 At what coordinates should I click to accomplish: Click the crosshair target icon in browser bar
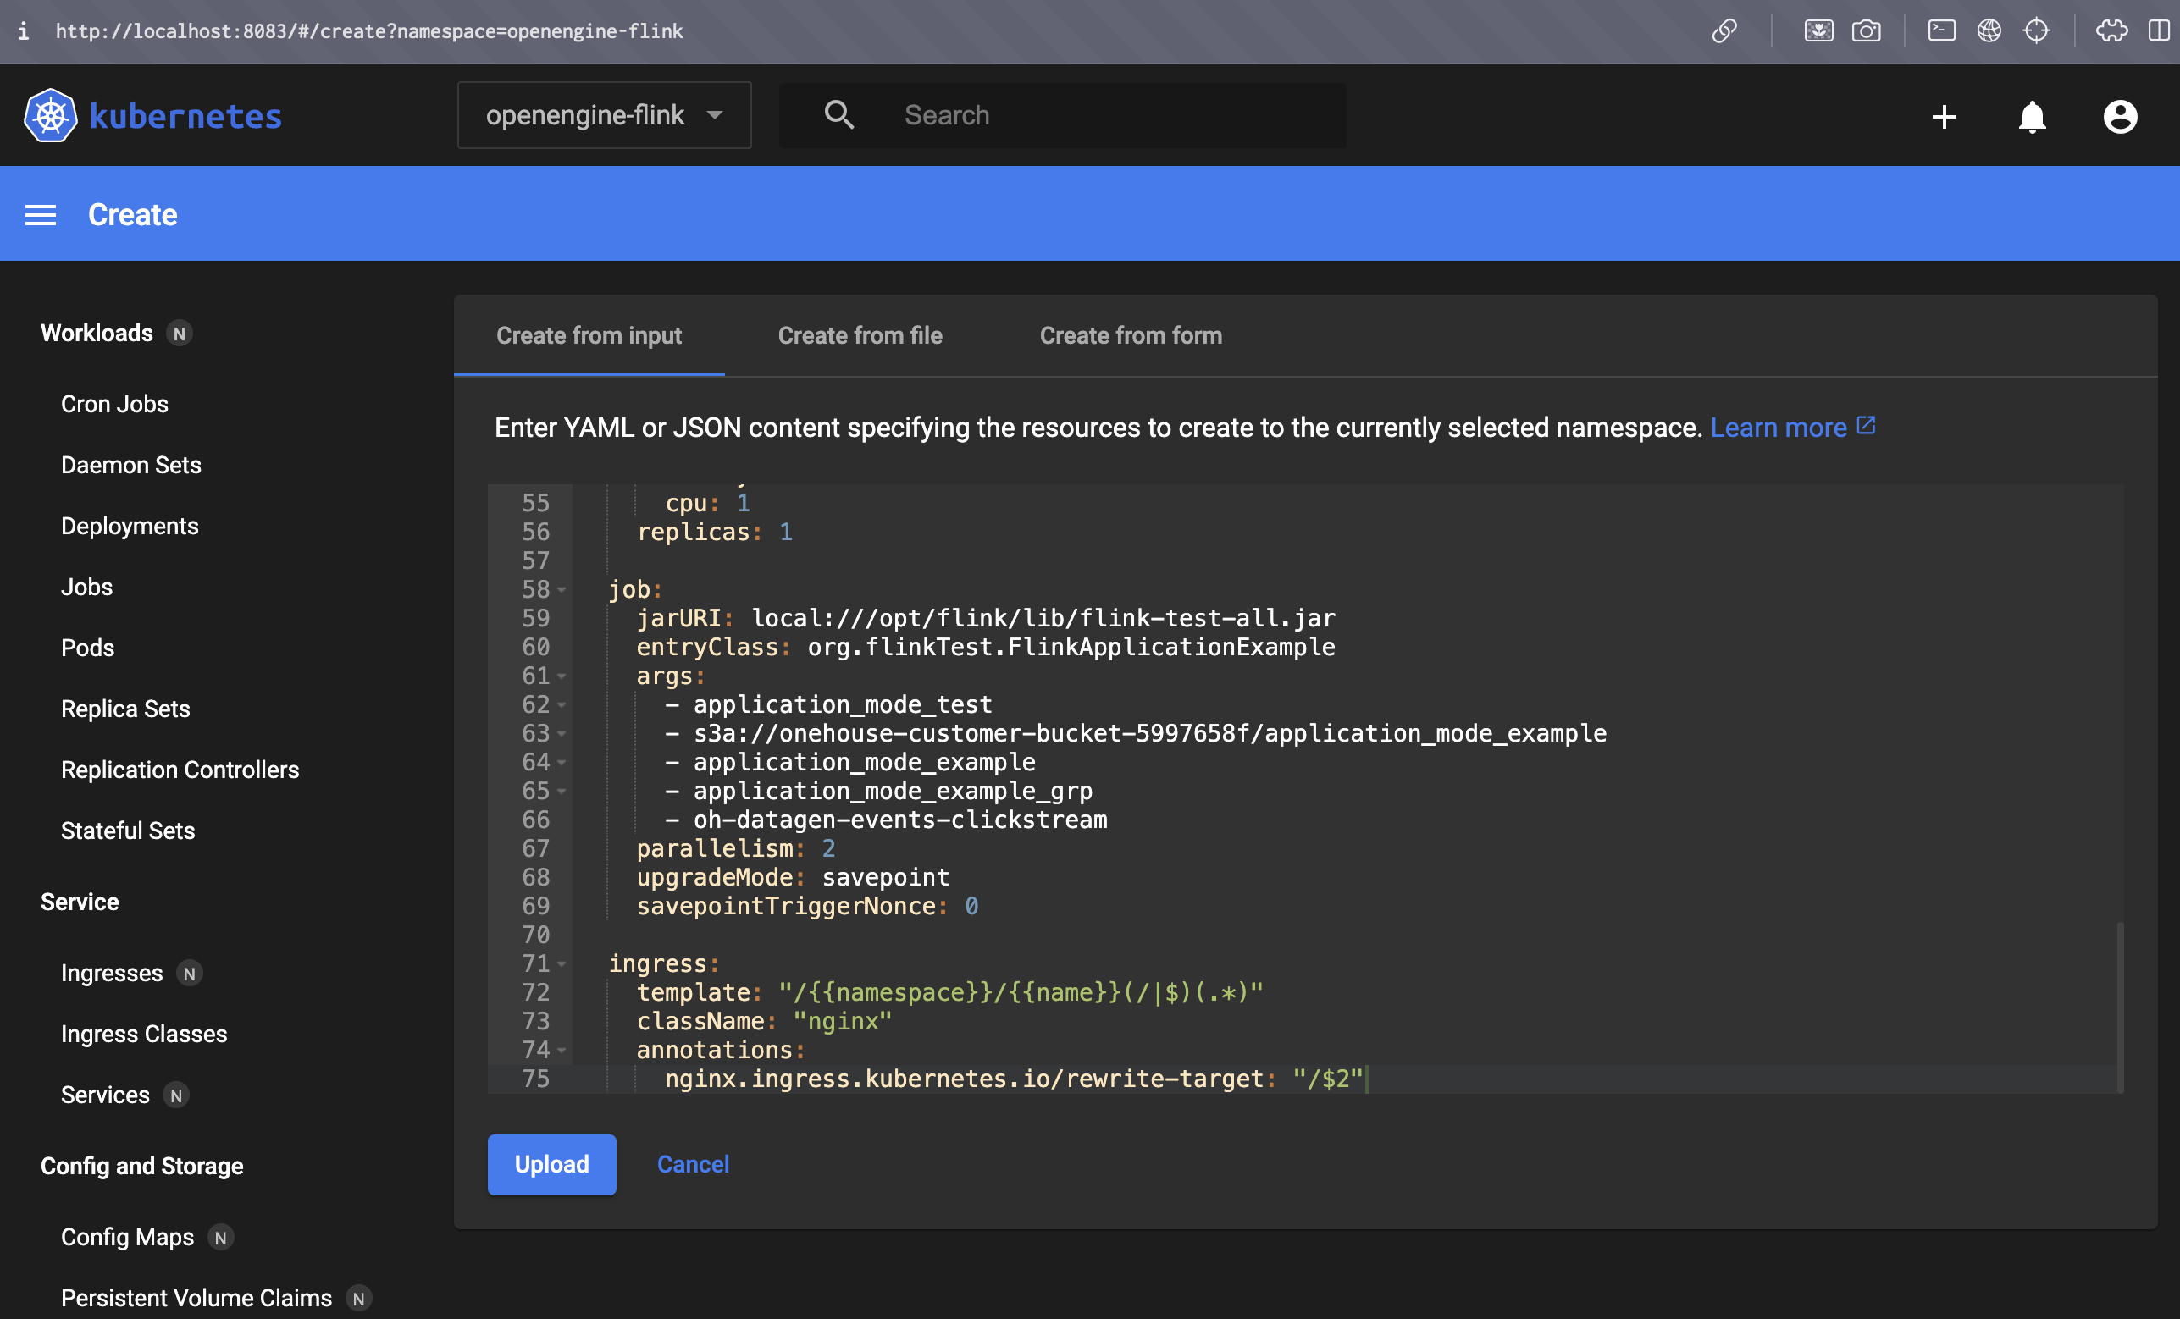2037,31
